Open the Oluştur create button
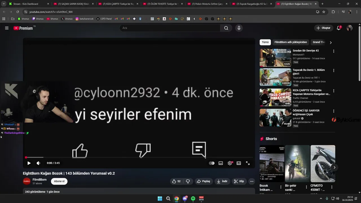361x203 pixels. pos(323,28)
